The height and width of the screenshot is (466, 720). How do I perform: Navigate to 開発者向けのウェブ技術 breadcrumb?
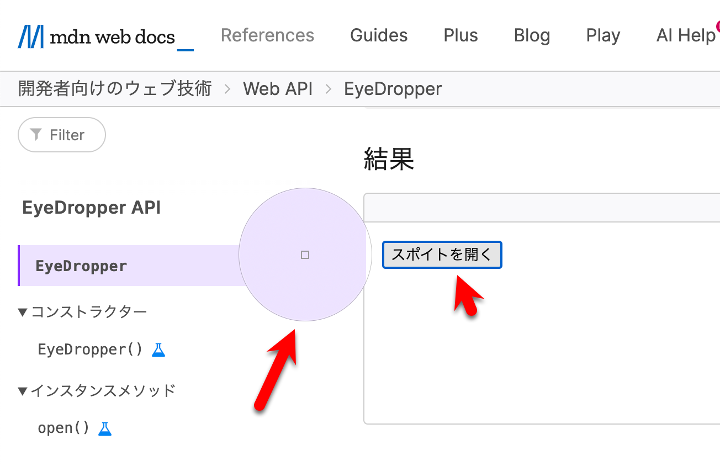pyautogui.click(x=114, y=88)
